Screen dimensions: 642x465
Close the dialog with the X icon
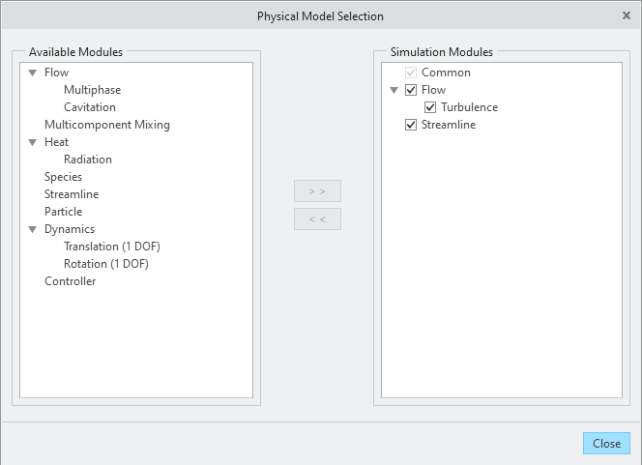[627, 16]
